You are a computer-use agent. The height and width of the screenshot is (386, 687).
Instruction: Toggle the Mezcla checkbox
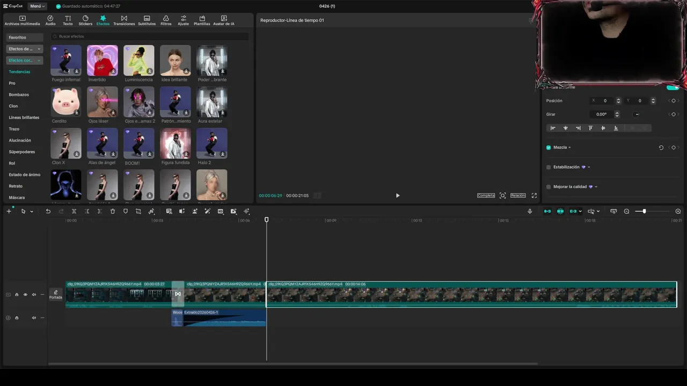coord(549,147)
